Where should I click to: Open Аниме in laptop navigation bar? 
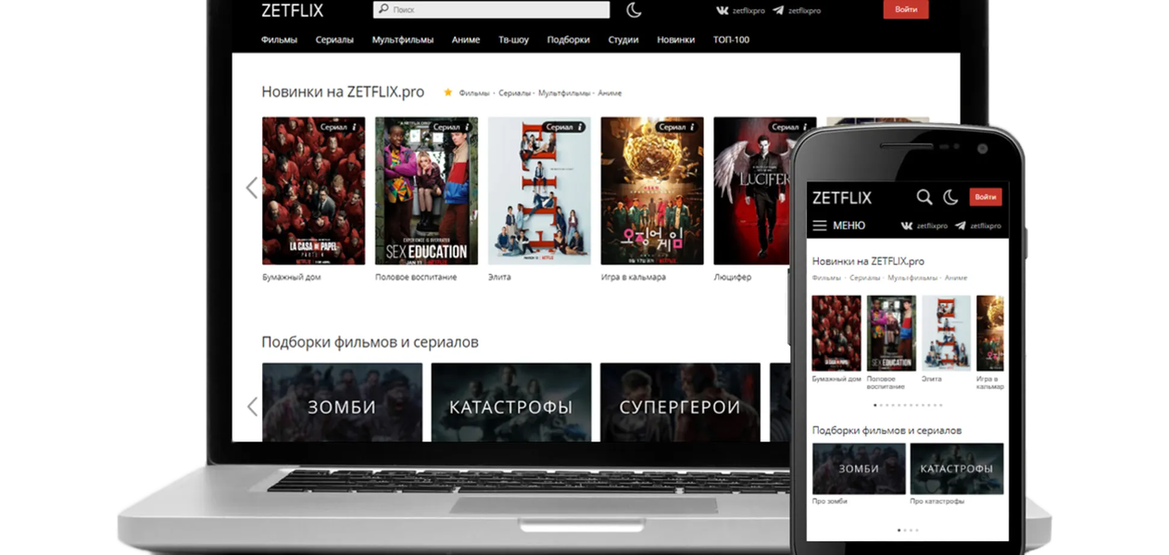[x=466, y=40]
